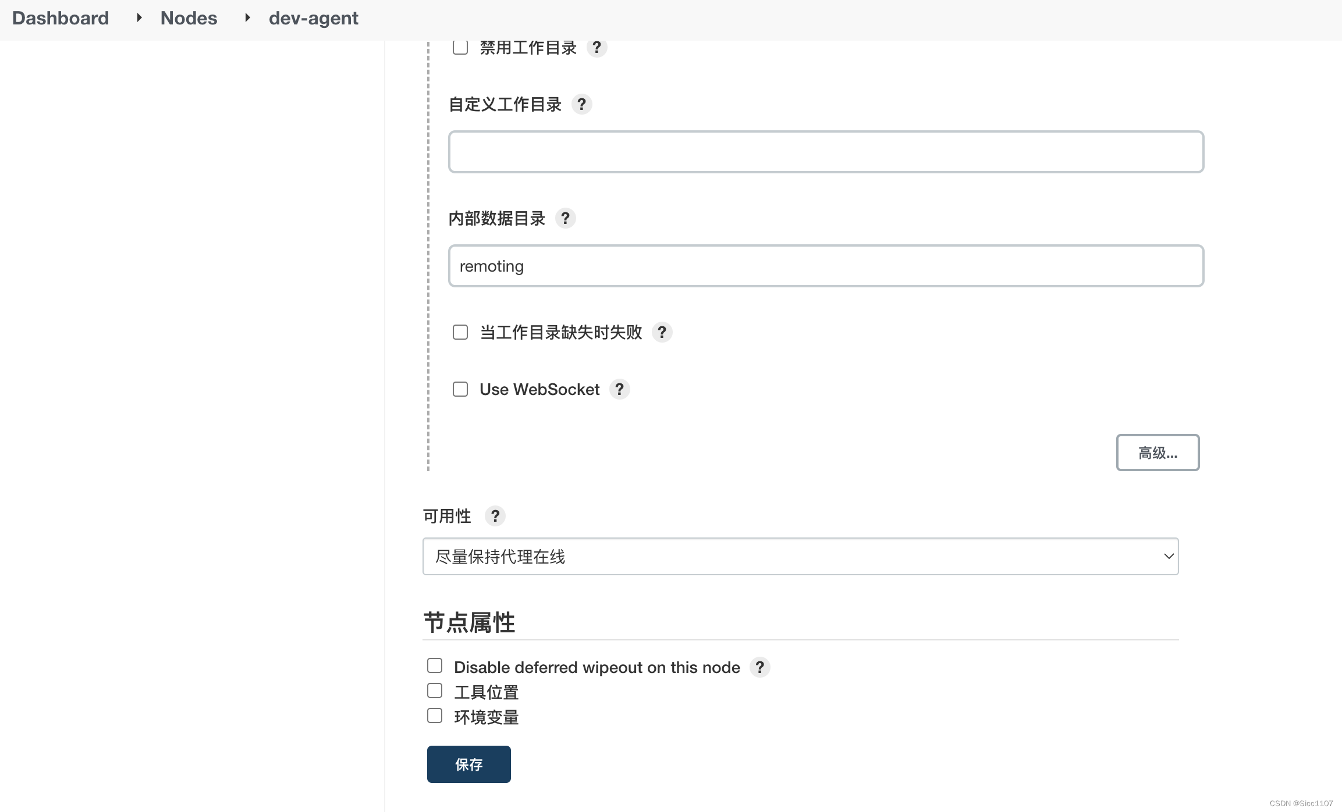This screenshot has width=1342, height=812.
Task: Click arrow between Dashboard and Nodes breadcrumb
Action: coord(139,18)
